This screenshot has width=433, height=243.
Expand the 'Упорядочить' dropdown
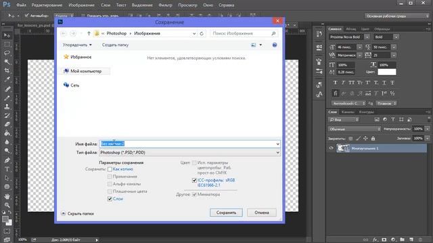77,45
